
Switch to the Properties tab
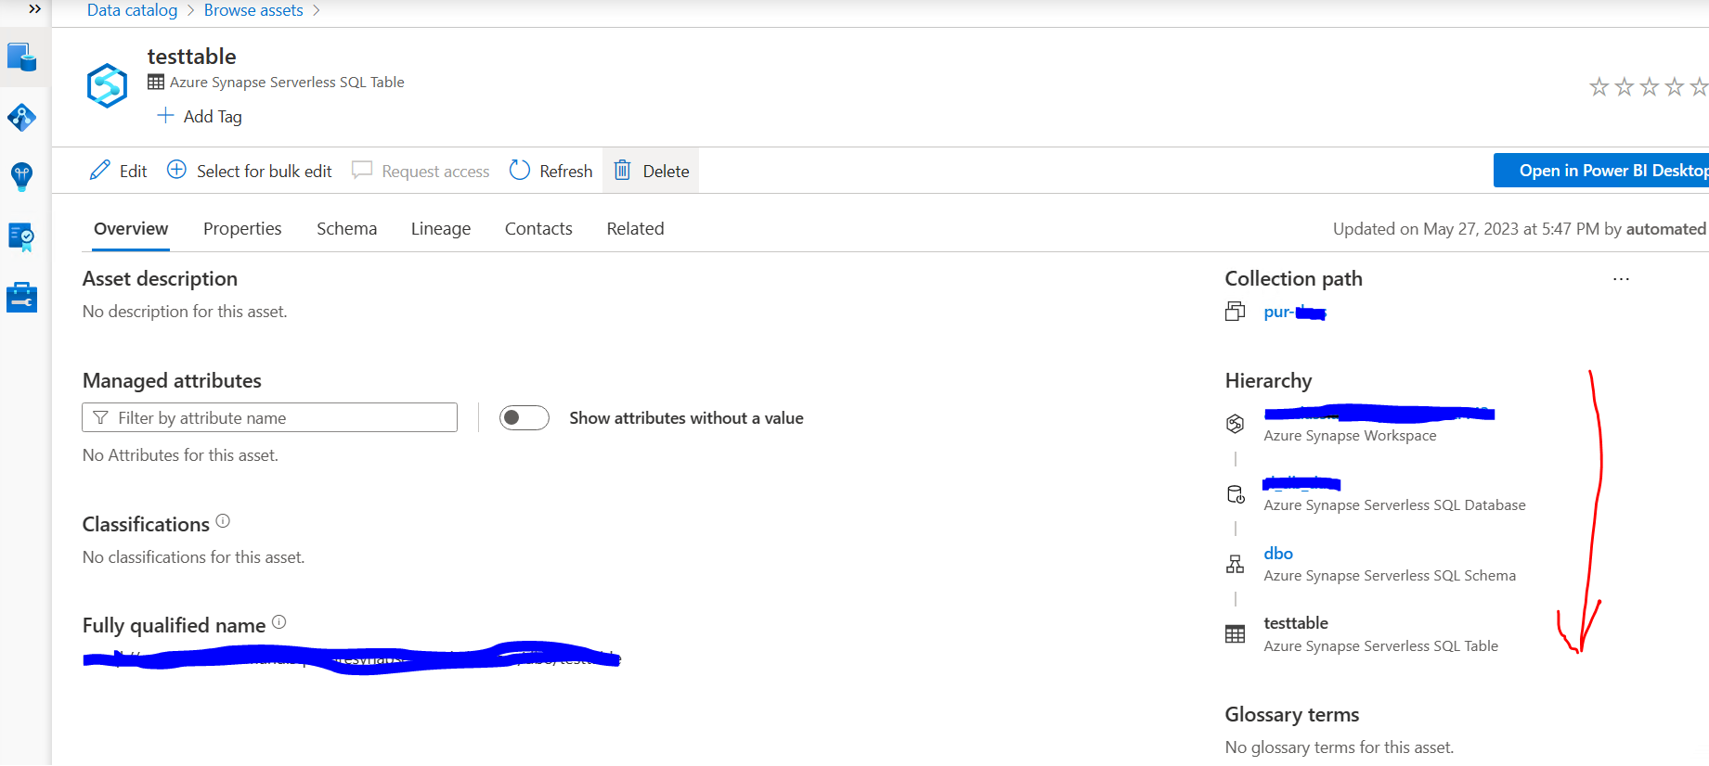(242, 229)
